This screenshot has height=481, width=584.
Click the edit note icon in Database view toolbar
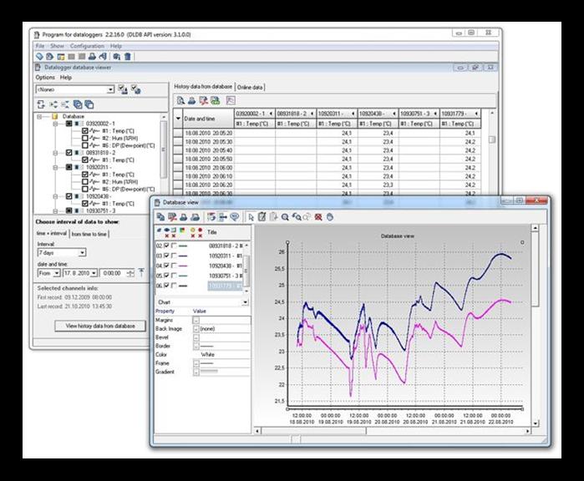(x=262, y=217)
